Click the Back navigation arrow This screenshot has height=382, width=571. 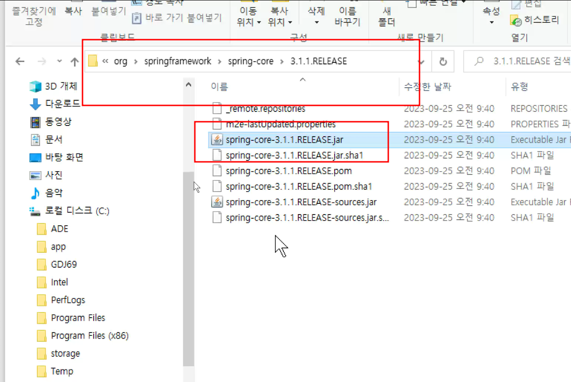click(x=20, y=62)
